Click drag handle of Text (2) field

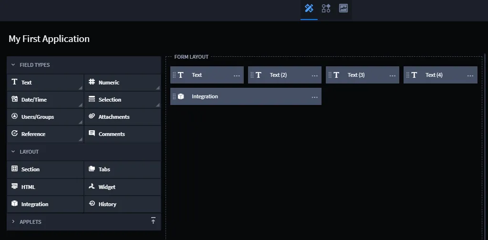[252, 75]
